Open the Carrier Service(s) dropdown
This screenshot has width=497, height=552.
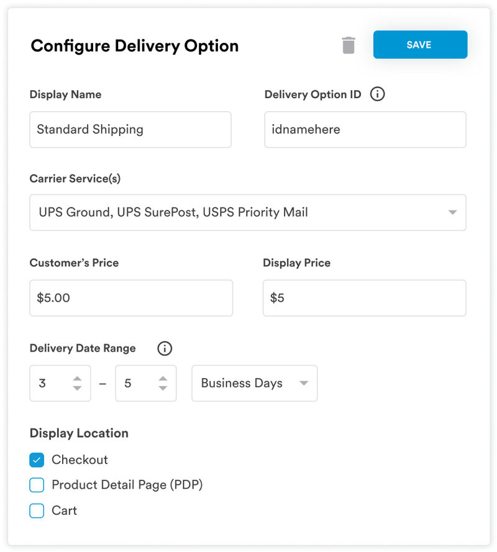click(248, 212)
